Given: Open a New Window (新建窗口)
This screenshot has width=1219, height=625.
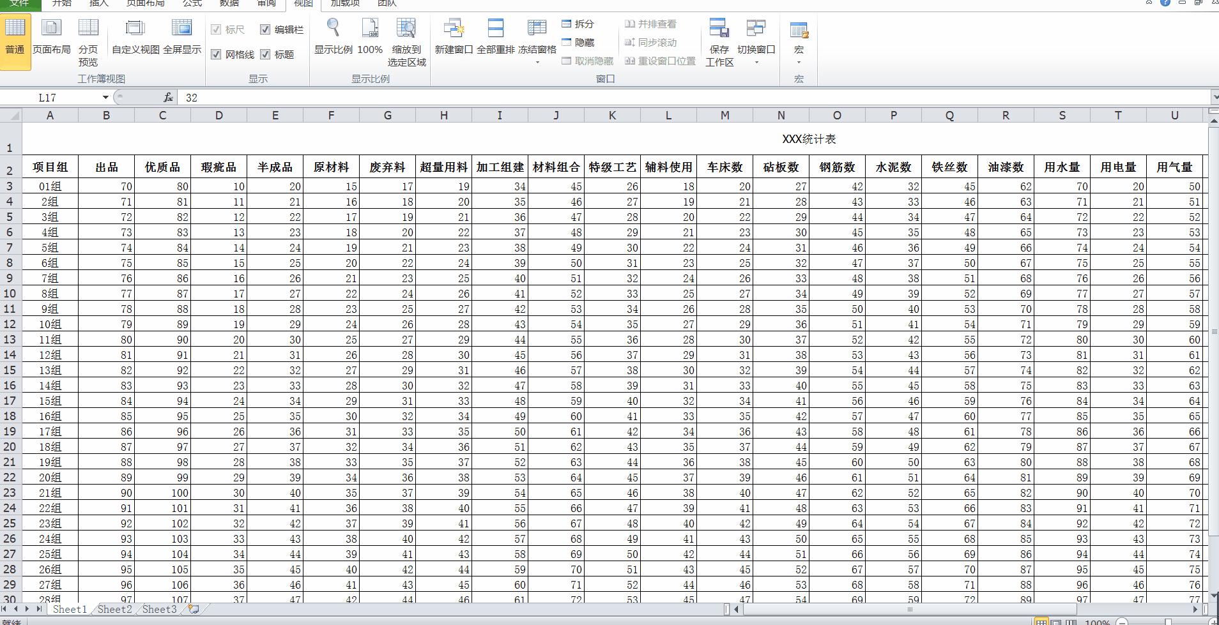Looking at the screenshot, I should [454, 37].
